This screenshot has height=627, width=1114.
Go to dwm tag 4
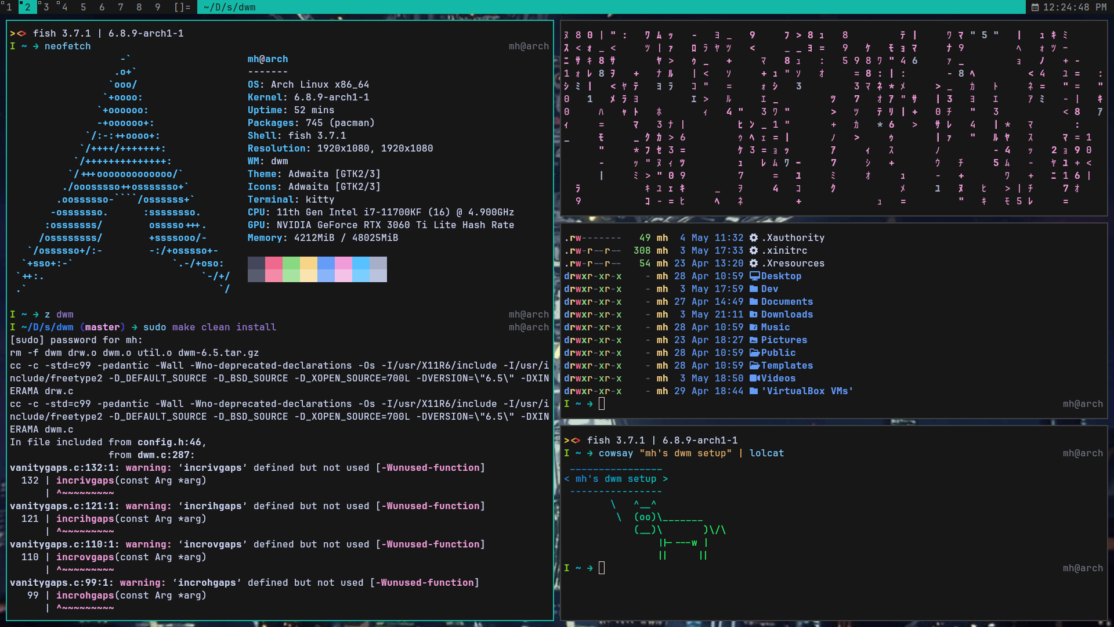click(x=64, y=7)
